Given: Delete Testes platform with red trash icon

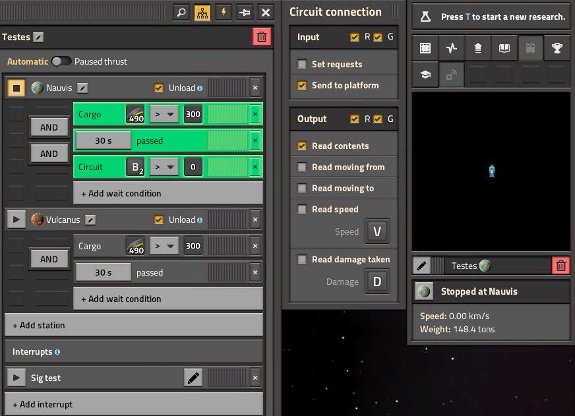Looking at the screenshot, I should (262, 37).
